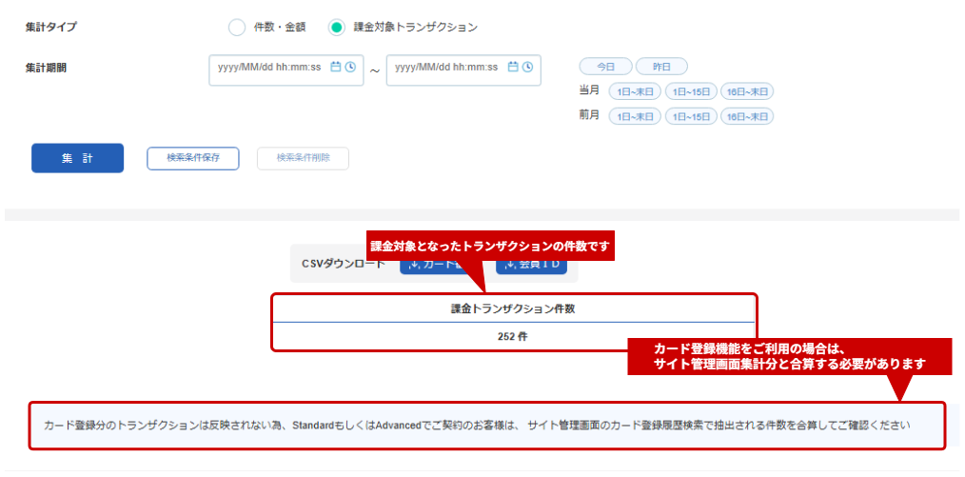965x477 pixels.
Task: Open calendar icon in end date field
Action: (513, 67)
